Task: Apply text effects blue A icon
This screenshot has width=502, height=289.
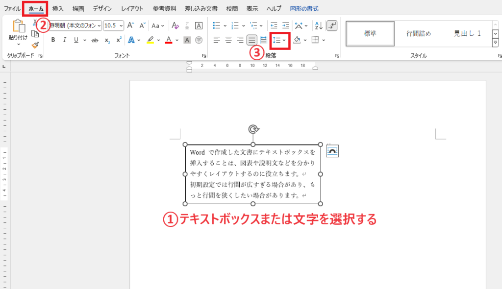Action: pyautogui.click(x=131, y=40)
